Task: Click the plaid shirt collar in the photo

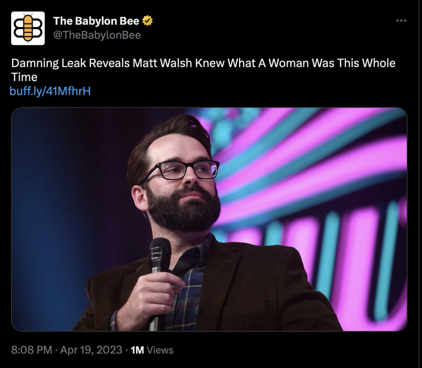Action: pos(195,255)
